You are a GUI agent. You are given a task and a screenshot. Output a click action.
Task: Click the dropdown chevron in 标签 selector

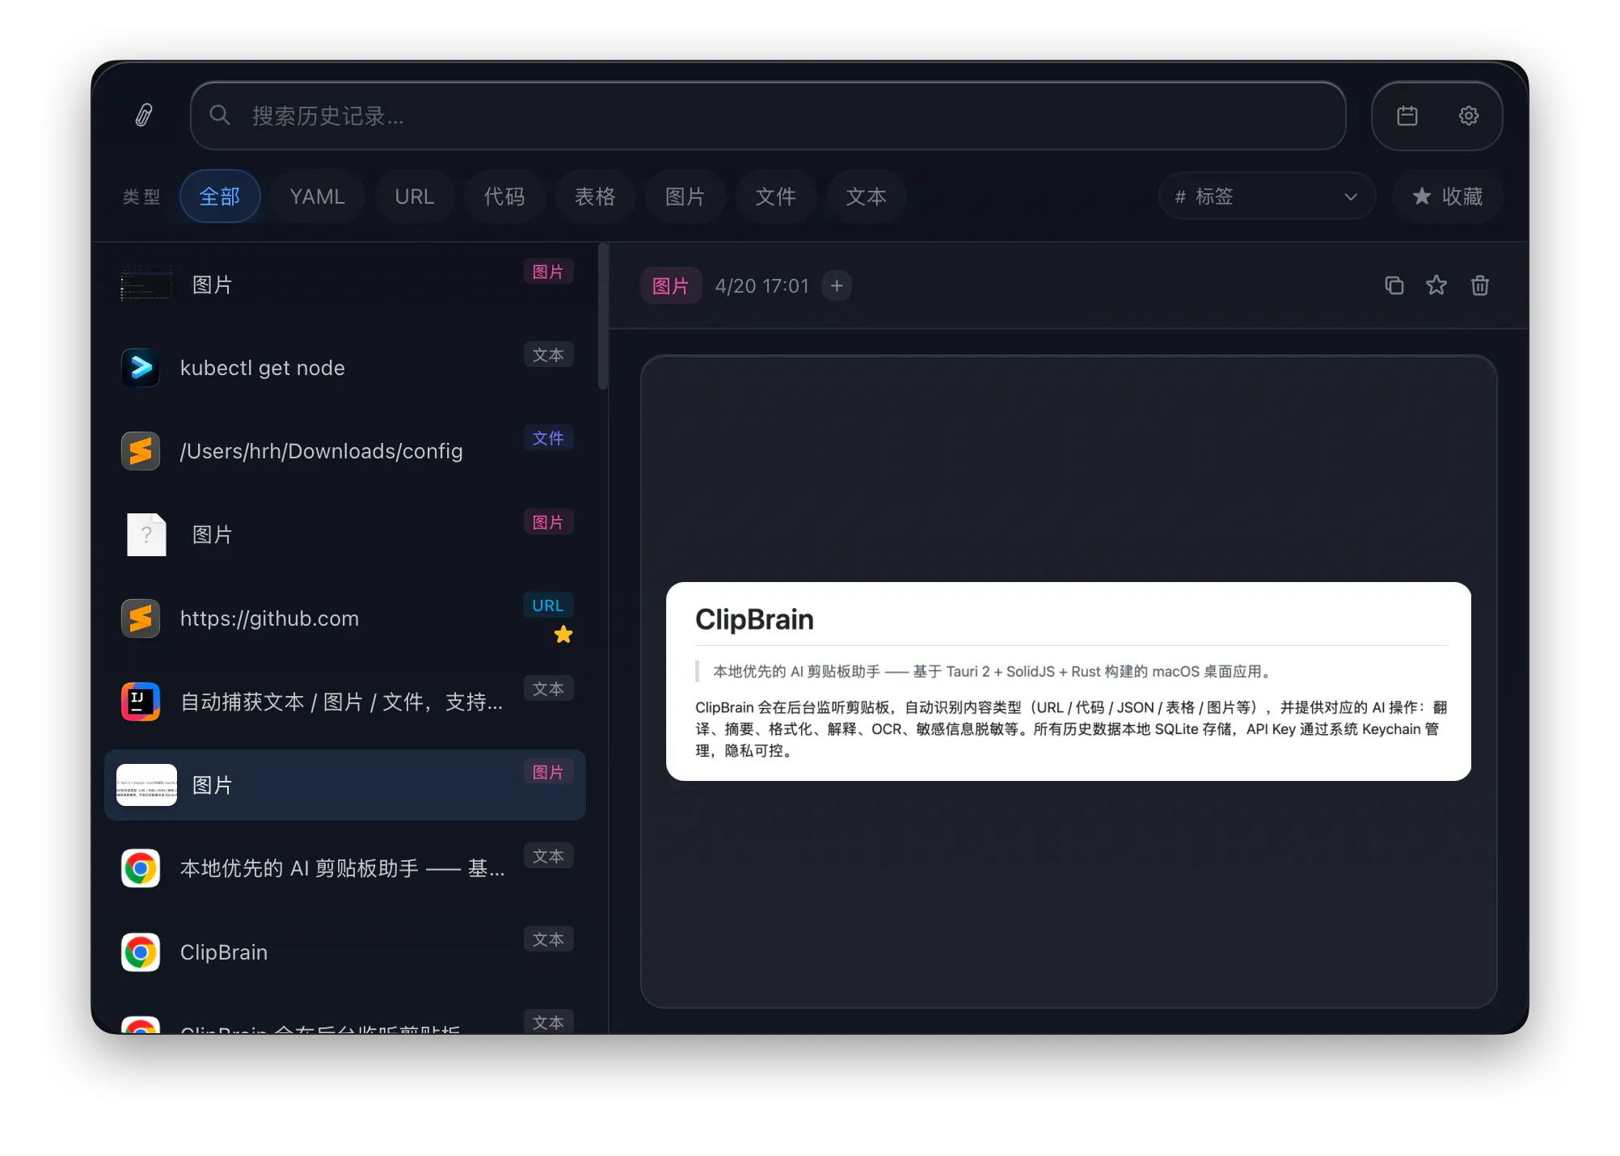click(x=1350, y=196)
